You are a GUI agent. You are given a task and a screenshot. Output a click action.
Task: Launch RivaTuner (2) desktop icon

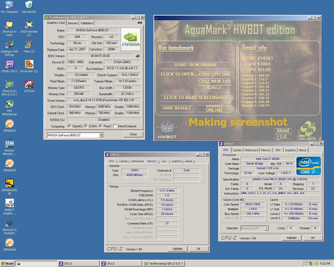coord(29,66)
